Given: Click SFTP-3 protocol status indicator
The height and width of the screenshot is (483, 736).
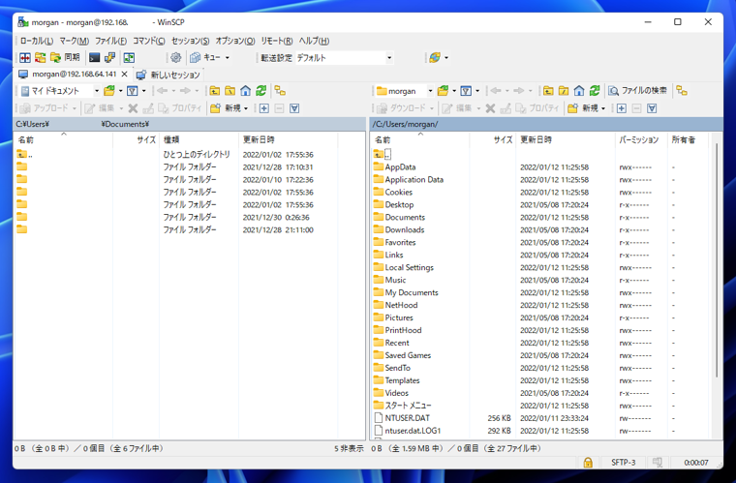Looking at the screenshot, I should point(623,463).
